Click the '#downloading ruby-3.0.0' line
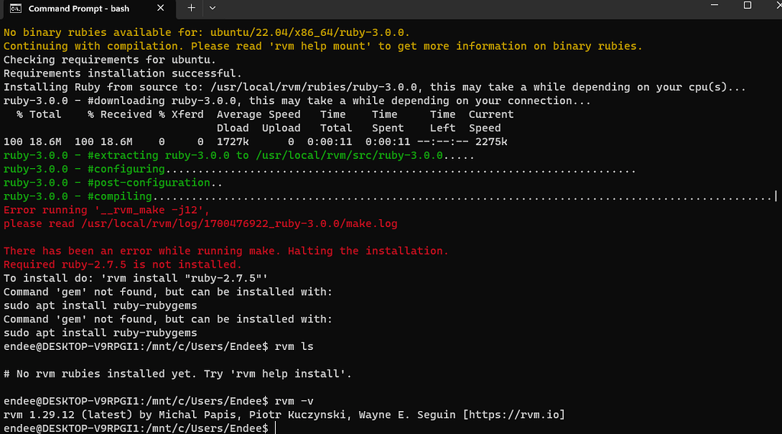Image resolution: width=782 pixels, height=434 pixels. tap(297, 101)
